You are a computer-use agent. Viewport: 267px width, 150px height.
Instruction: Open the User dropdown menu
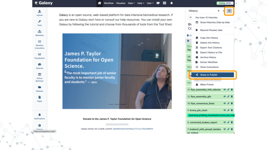tap(150, 3)
